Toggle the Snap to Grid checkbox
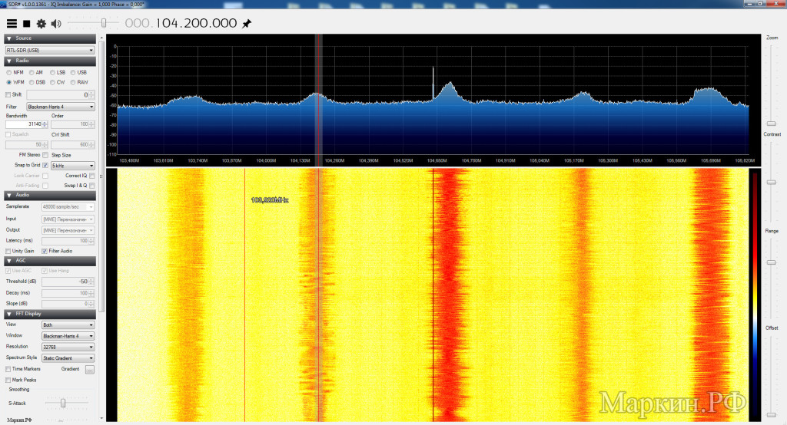This screenshot has height=425, width=787. pos(45,165)
